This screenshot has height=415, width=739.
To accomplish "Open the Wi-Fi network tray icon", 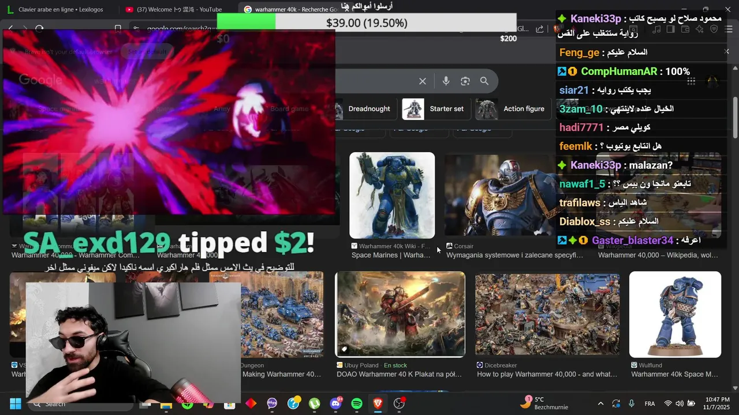I will [668, 404].
